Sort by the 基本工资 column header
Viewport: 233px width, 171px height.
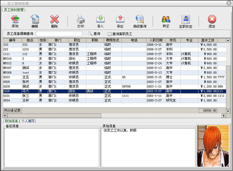(x=208, y=40)
